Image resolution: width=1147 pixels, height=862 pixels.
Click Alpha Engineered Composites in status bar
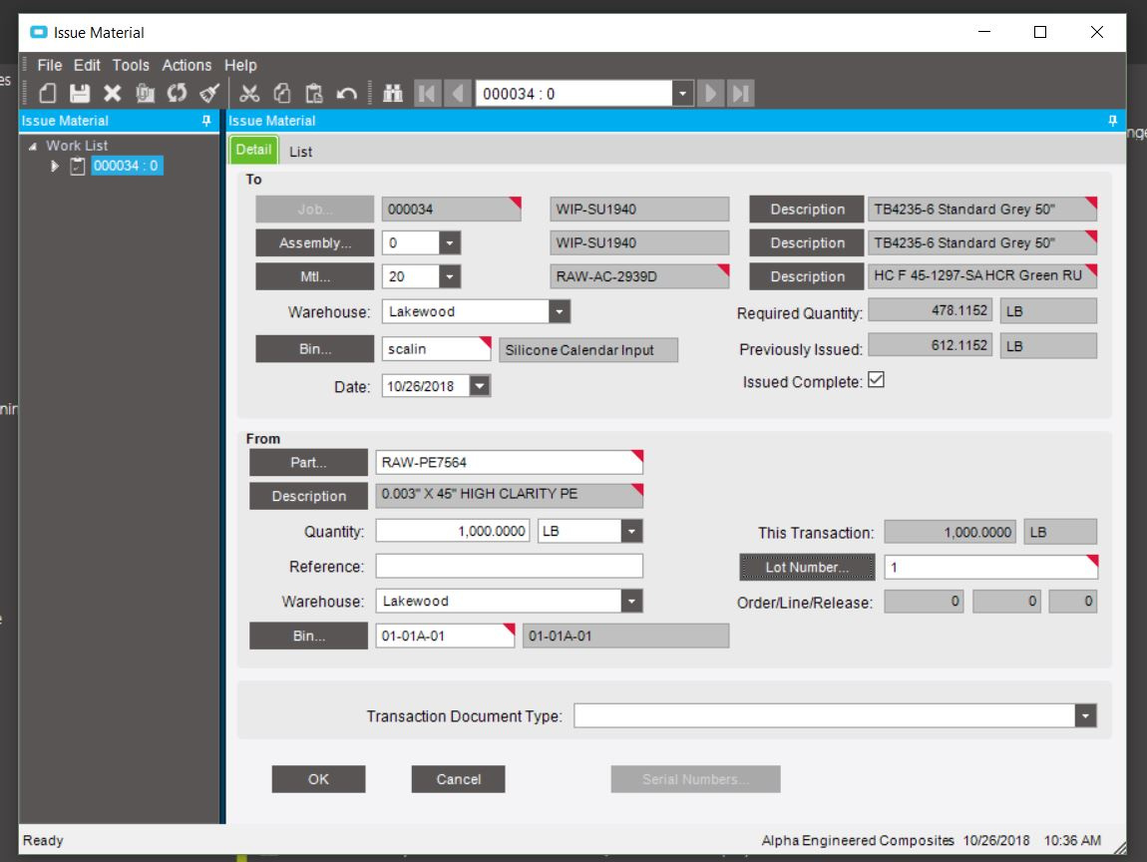point(858,840)
